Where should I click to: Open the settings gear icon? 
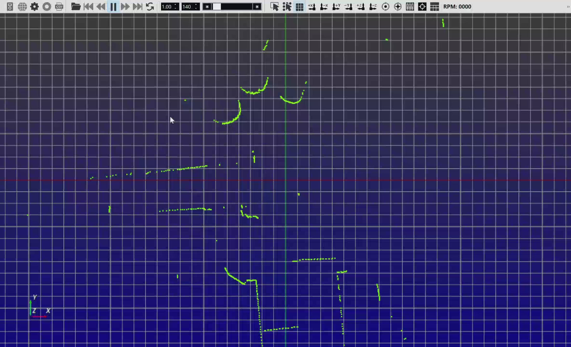coord(34,7)
